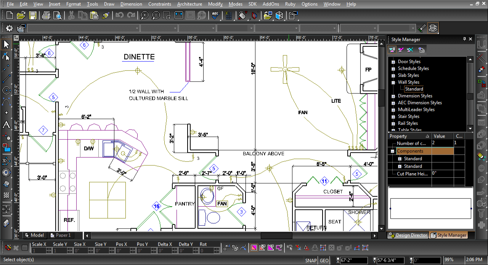Screen dimensions: 488x265
Task: Click the Print Preview icon
Action: tap(57, 16)
